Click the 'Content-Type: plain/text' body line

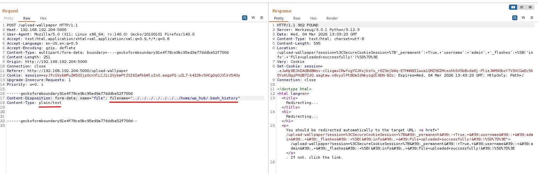point(34,103)
